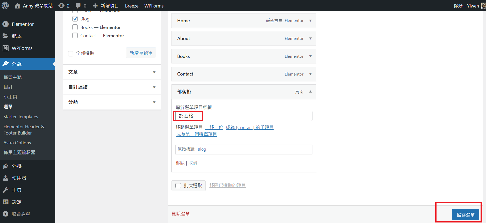The image size is (486, 223).
Task: Click the 範本 folder icon
Action: tap(5, 36)
